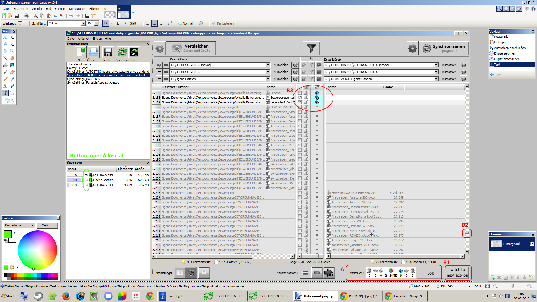Click the Vergleichen button in FreeFileSync
537x302 pixels.
(x=191, y=48)
